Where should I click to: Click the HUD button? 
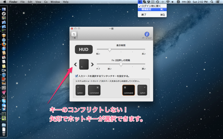click(84, 49)
